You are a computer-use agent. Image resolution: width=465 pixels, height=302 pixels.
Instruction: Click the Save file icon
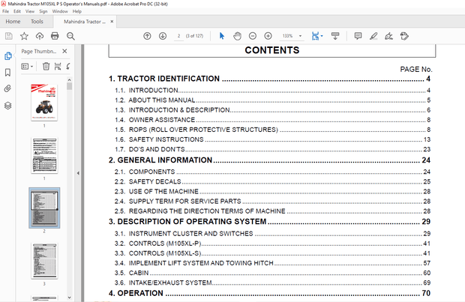coord(9,36)
